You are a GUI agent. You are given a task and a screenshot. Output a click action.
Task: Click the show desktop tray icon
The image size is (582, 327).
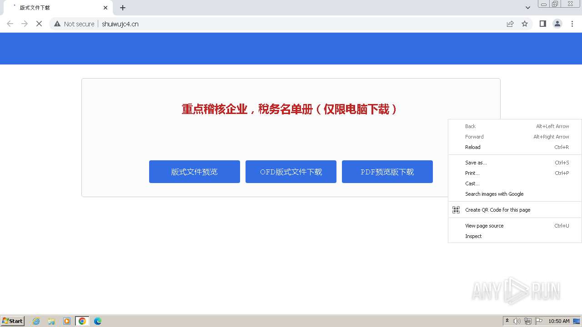pos(577,321)
